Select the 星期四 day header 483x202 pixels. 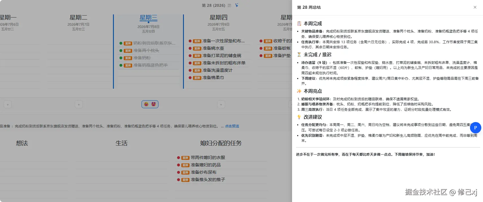(x=218, y=18)
